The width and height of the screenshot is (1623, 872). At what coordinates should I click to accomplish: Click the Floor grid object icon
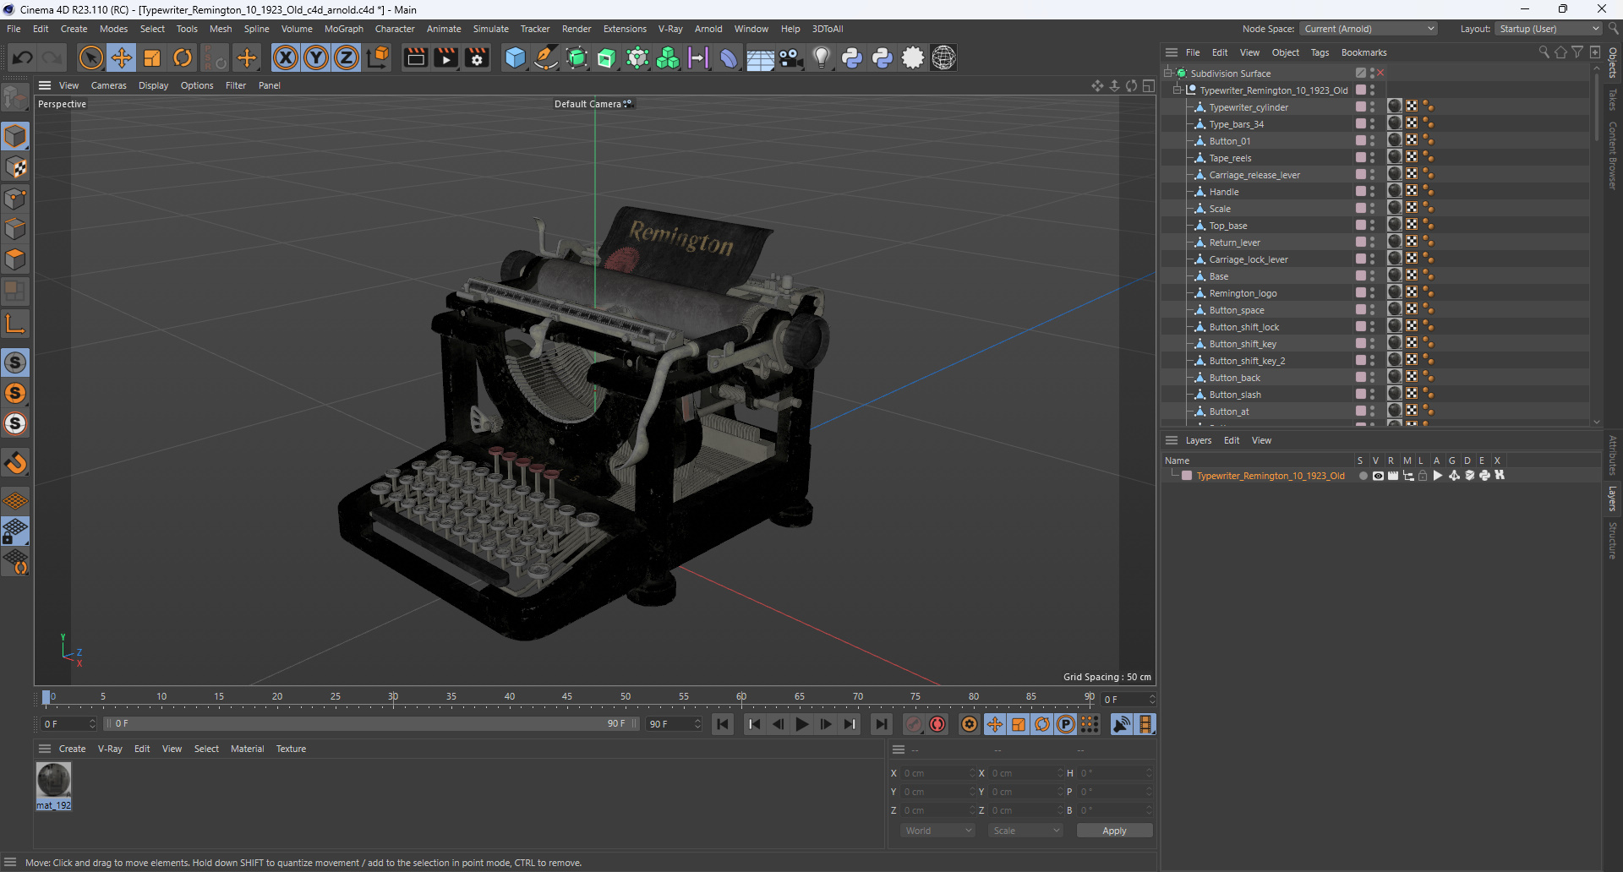pyautogui.click(x=759, y=57)
